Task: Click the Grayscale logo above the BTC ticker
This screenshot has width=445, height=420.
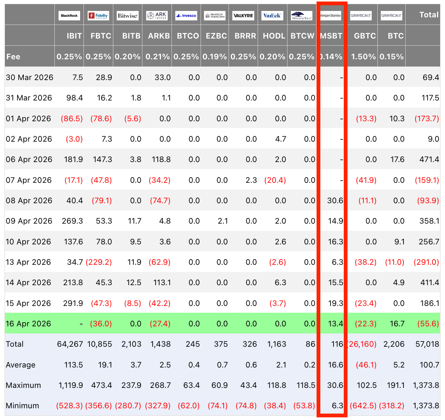Action: tap(391, 15)
